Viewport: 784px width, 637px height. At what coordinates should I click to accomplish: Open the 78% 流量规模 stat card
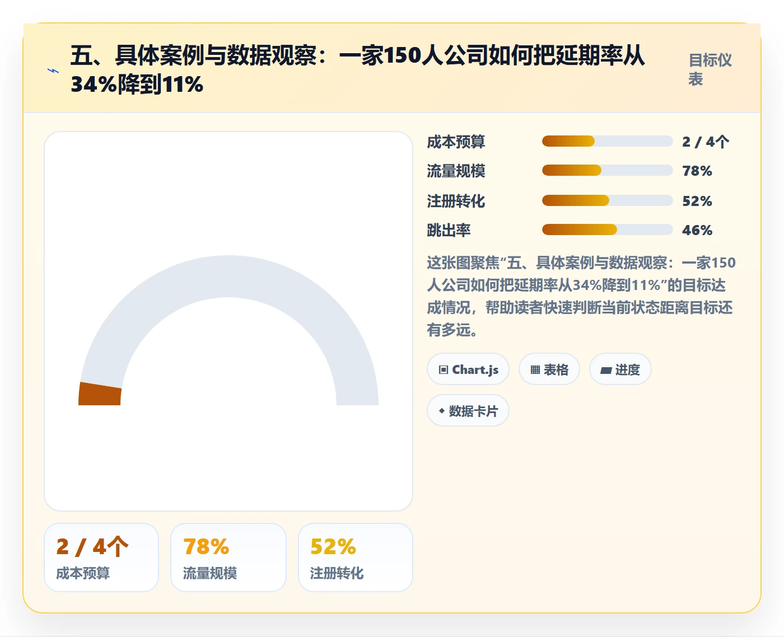click(x=228, y=558)
